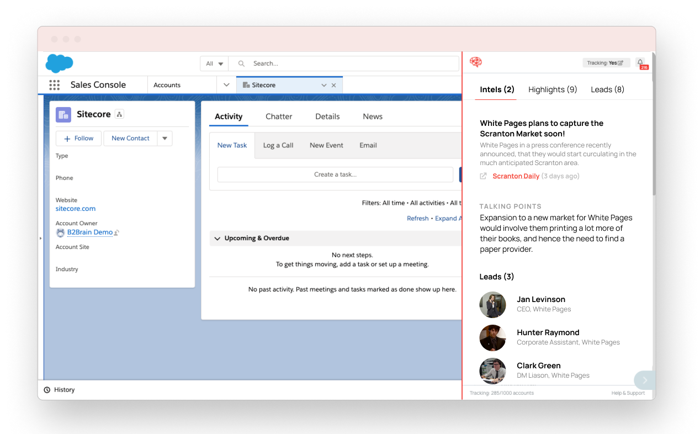Screen dimensions: 700x434
Task: Open the bell notifications with 216 badge
Action: point(639,62)
